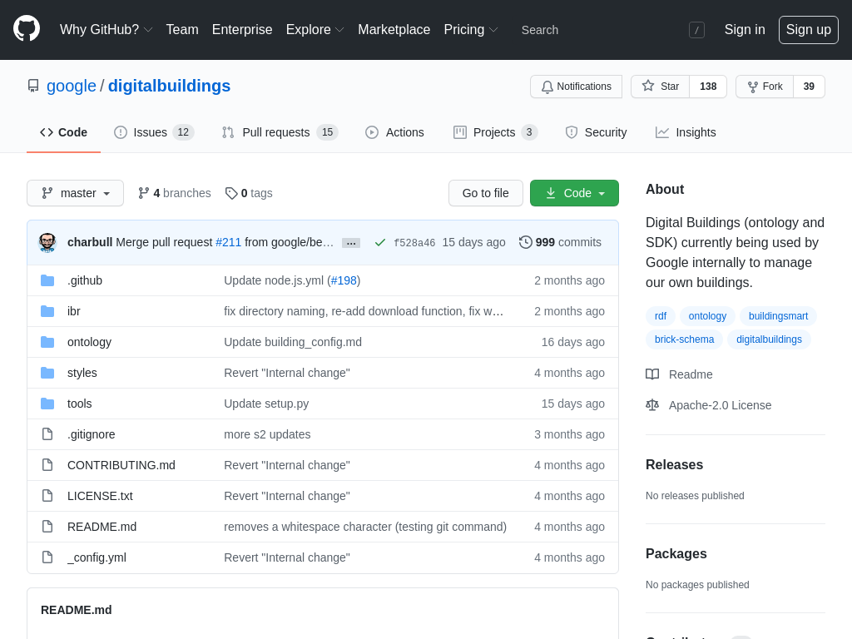Open the google owner link

pyautogui.click(x=72, y=86)
